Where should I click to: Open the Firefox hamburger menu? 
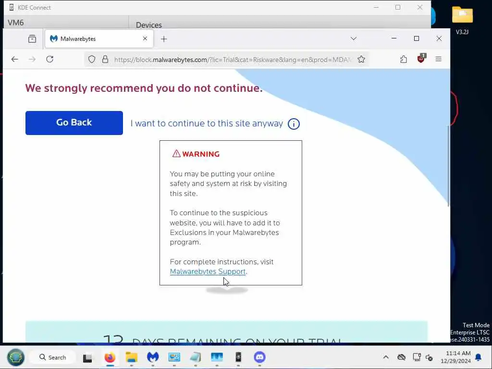(438, 59)
